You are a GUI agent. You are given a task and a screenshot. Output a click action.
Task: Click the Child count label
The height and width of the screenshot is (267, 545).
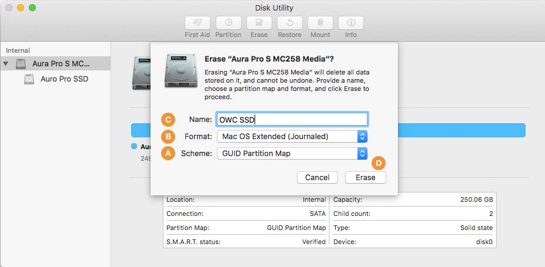[x=352, y=214]
